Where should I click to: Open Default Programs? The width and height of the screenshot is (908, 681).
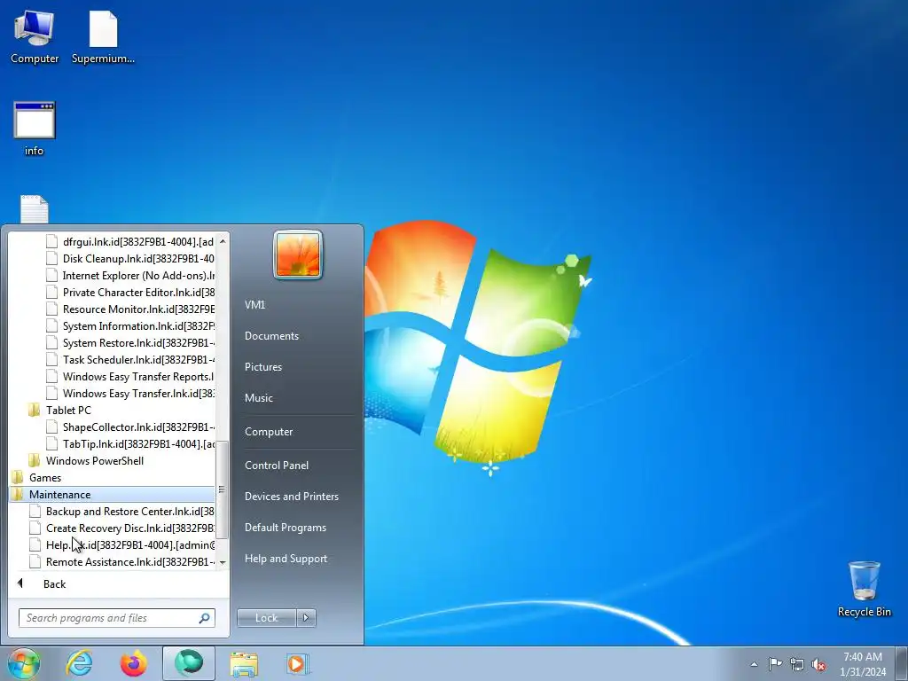(286, 528)
